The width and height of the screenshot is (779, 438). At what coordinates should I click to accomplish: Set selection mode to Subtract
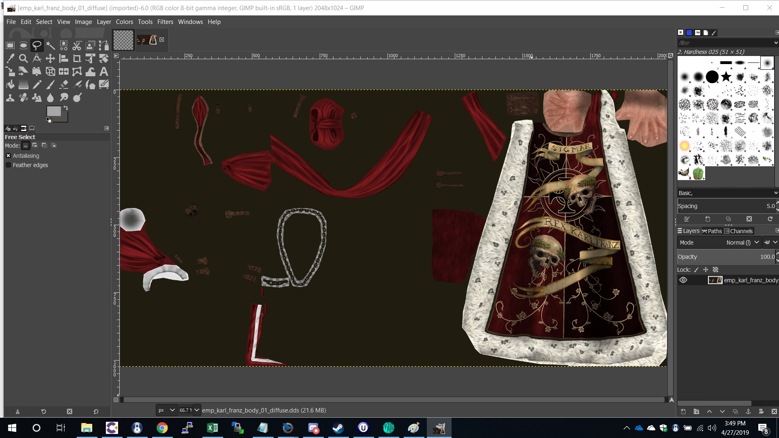tap(44, 146)
